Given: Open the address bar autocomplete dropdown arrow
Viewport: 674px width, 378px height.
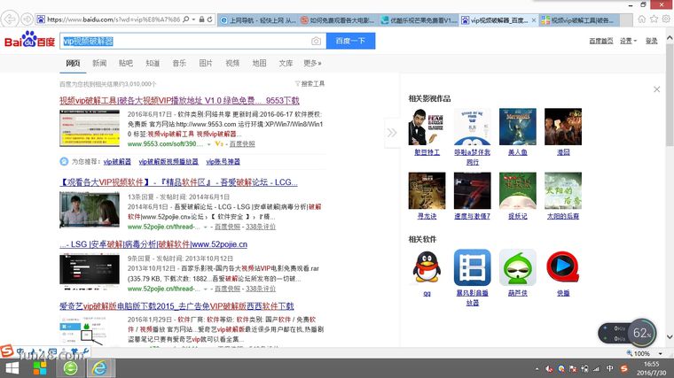Looking at the screenshot, I should (193, 19).
